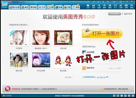
Task: Open the 超炫闪图 winter girl thumbnail
Action: coord(19,60)
